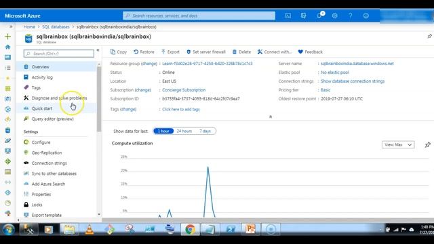Select the 1 hour time range
The height and width of the screenshot is (244, 434).
[163, 131]
